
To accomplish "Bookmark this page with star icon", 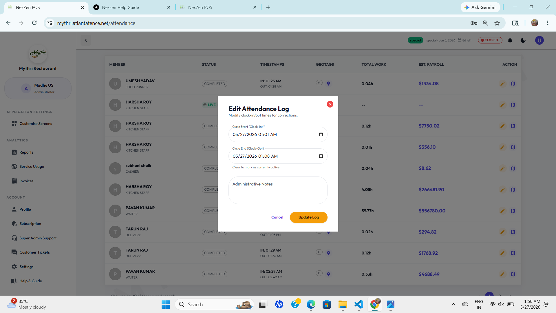I will [x=497, y=23].
